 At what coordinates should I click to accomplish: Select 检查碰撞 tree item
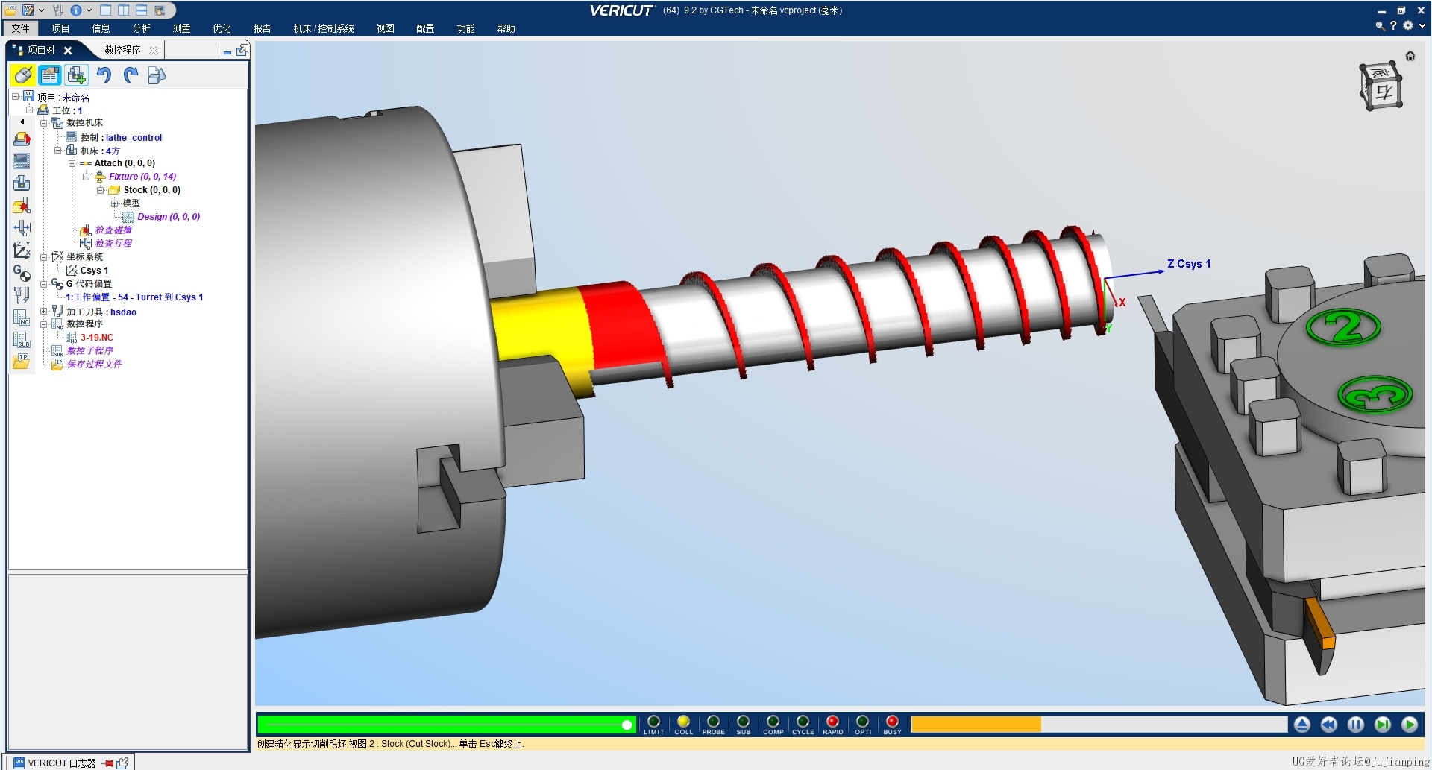(113, 230)
